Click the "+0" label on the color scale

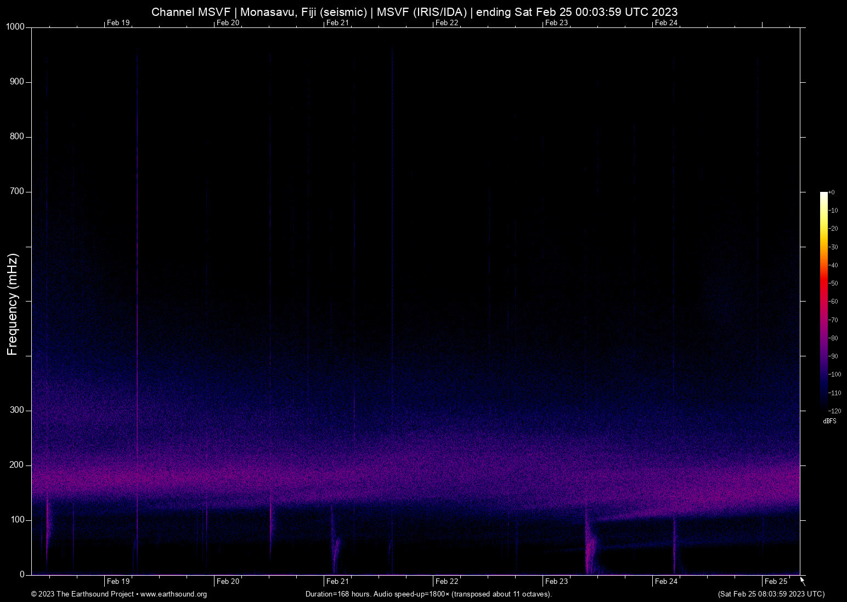(x=832, y=192)
